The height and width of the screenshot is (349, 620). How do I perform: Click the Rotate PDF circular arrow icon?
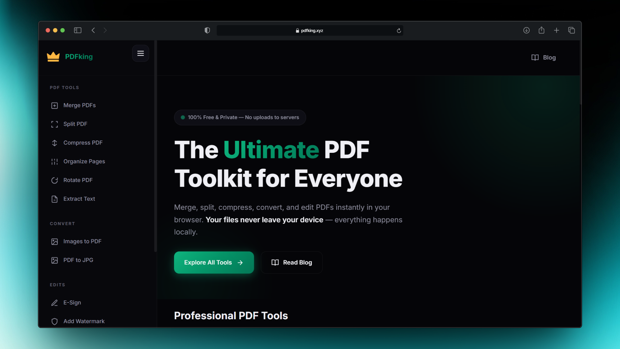(54, 180)
